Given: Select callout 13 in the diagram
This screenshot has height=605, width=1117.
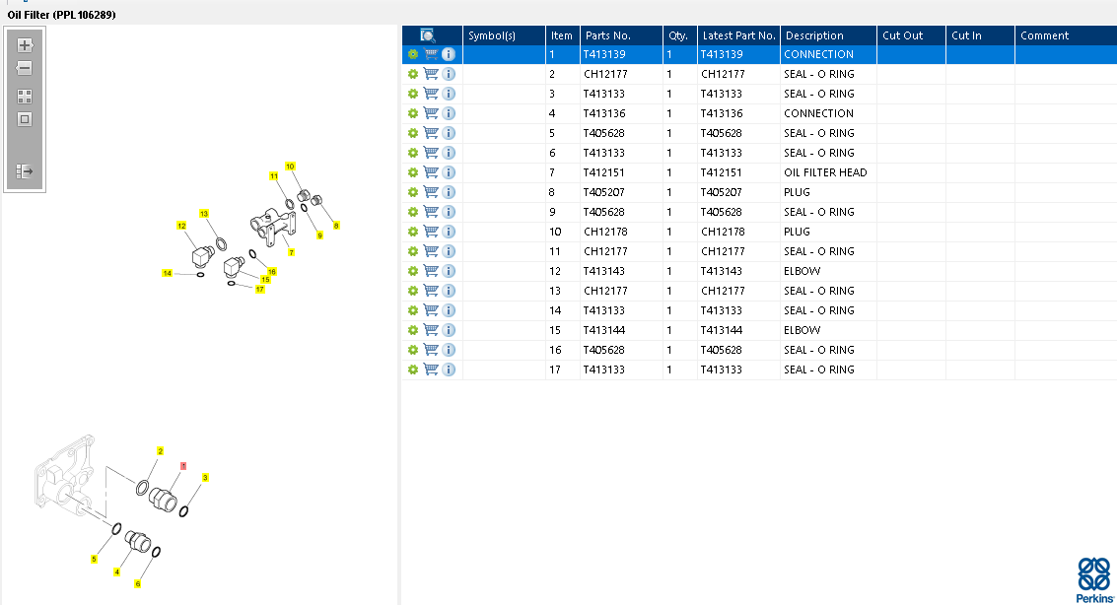Looking at the screenshot, I should pos(204,214).
